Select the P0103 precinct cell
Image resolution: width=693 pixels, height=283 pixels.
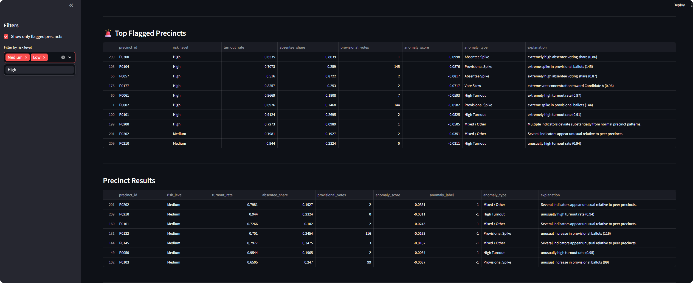(141, 262)
